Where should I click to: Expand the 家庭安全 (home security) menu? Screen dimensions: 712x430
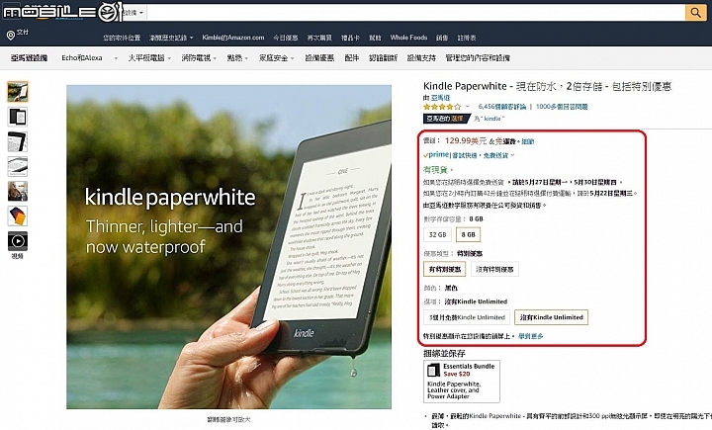click(x=277, y=58)
